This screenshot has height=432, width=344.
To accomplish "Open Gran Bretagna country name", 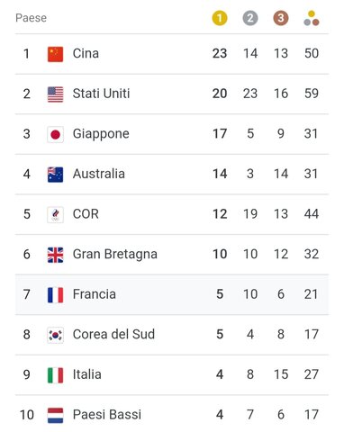I will tap(115, 254).
